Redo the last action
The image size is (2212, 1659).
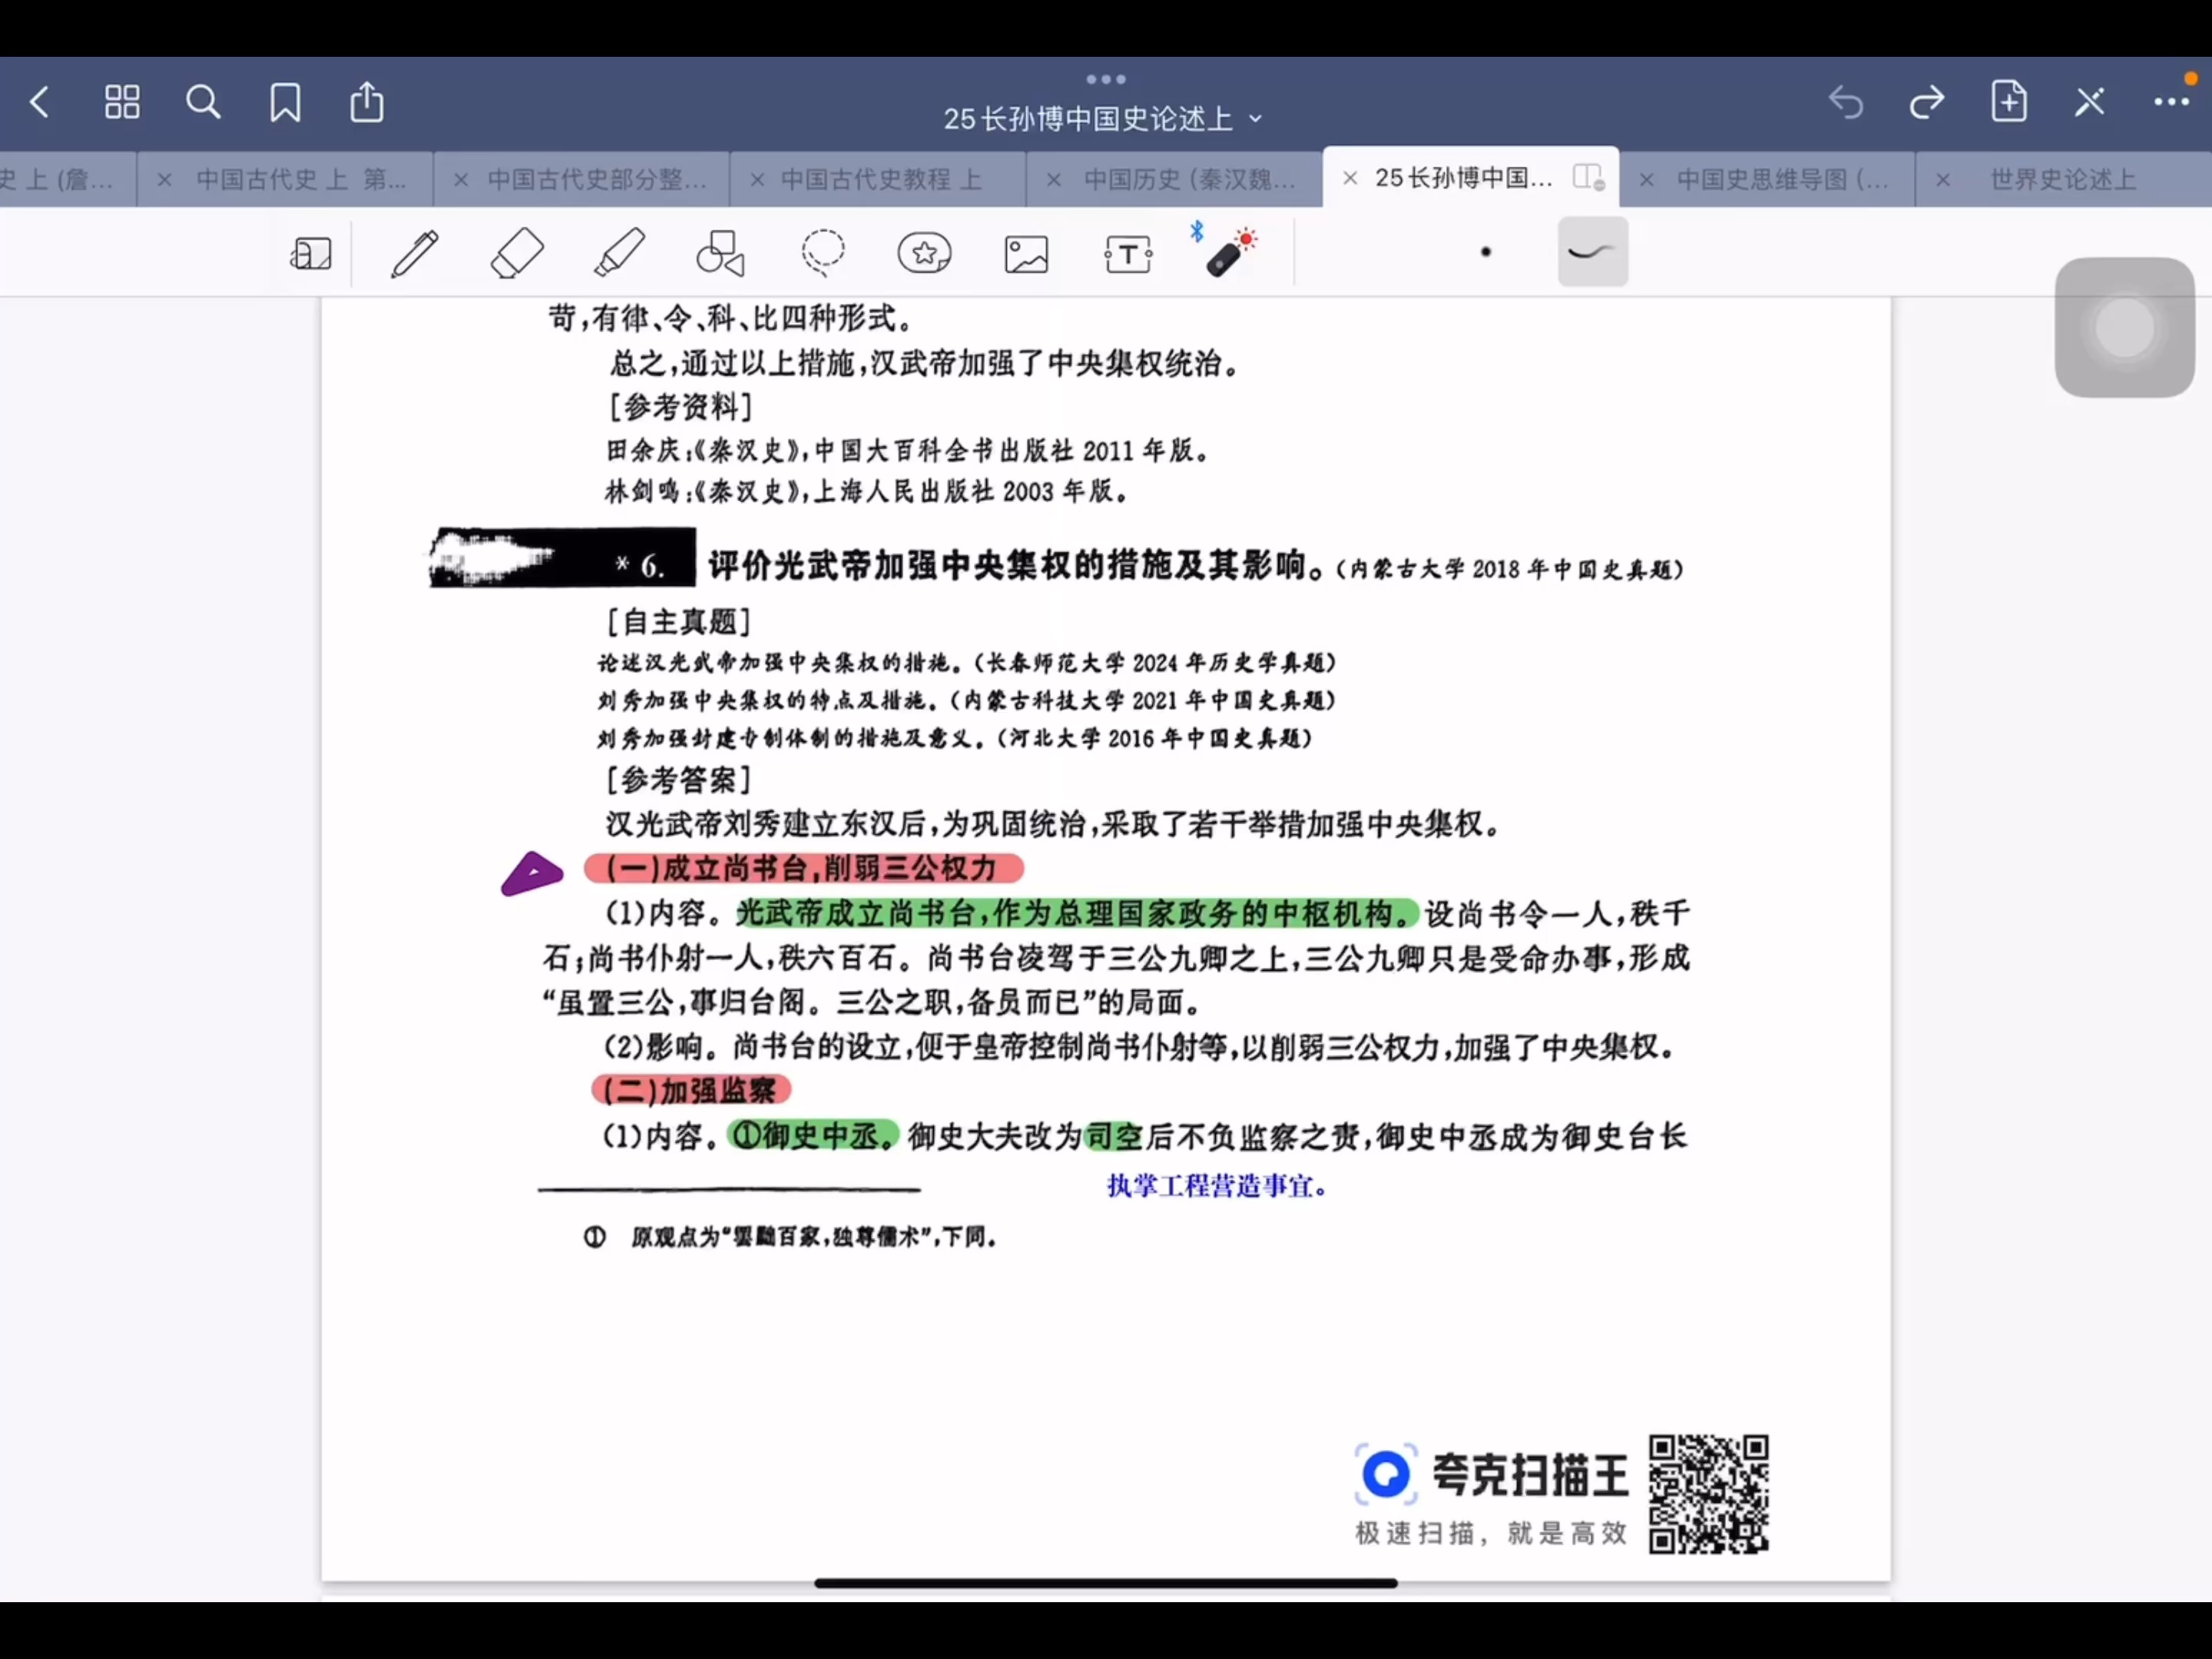[1927, 101]
